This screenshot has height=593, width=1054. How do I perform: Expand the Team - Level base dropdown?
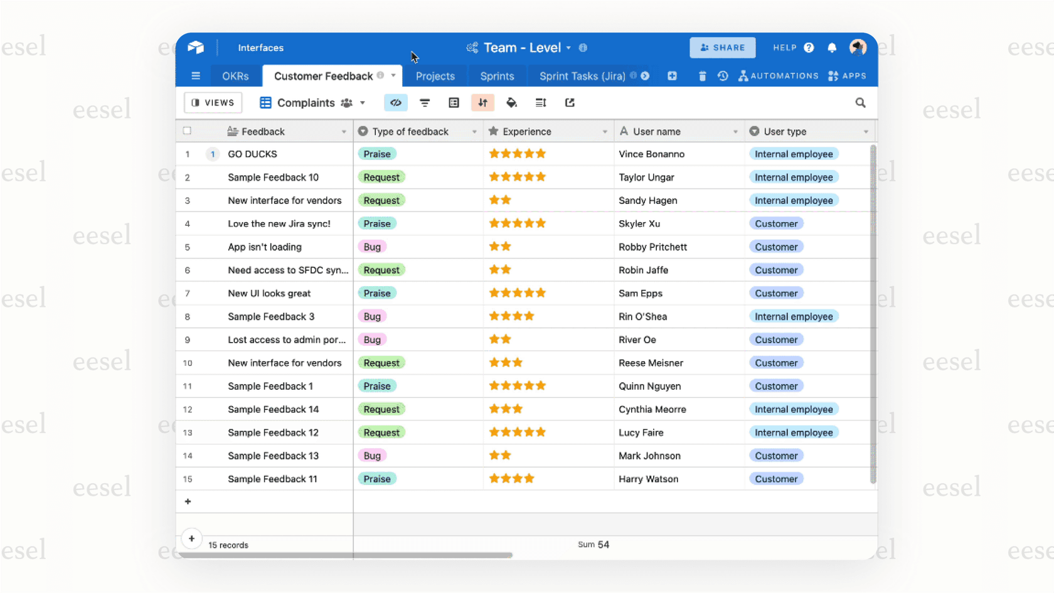pos(568,47)
